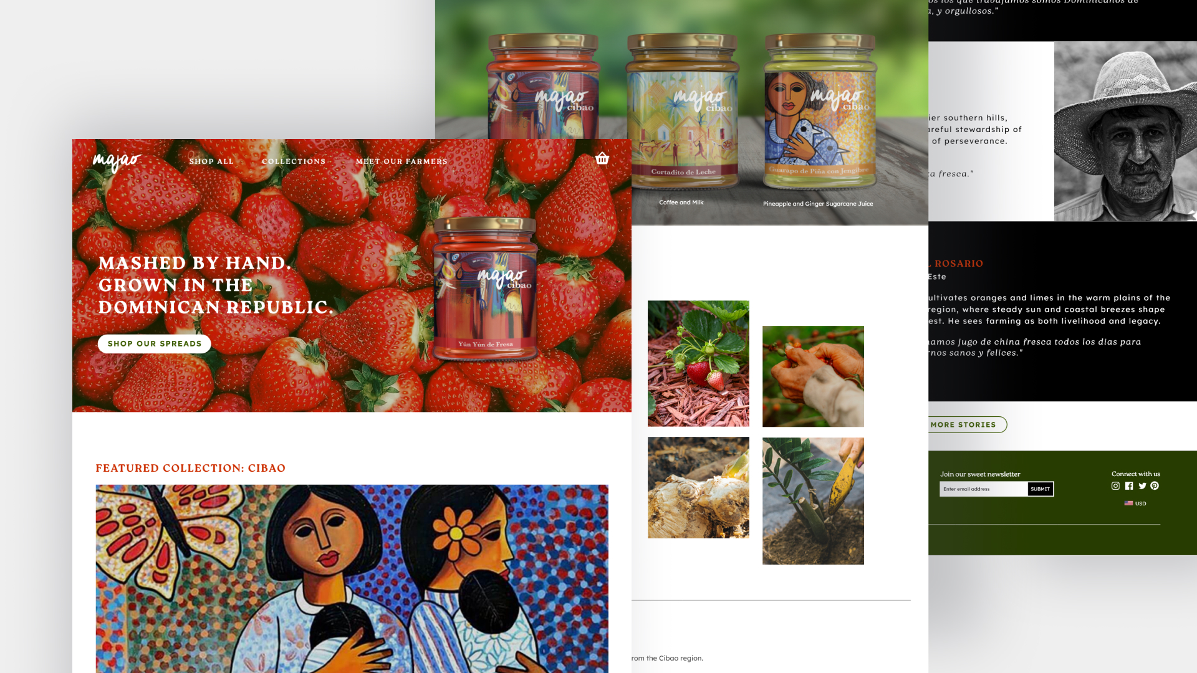The height and width of the screenshot is (673, 1197).
Task: Open the Instagram social icon
Action: tap(1115, 486)
